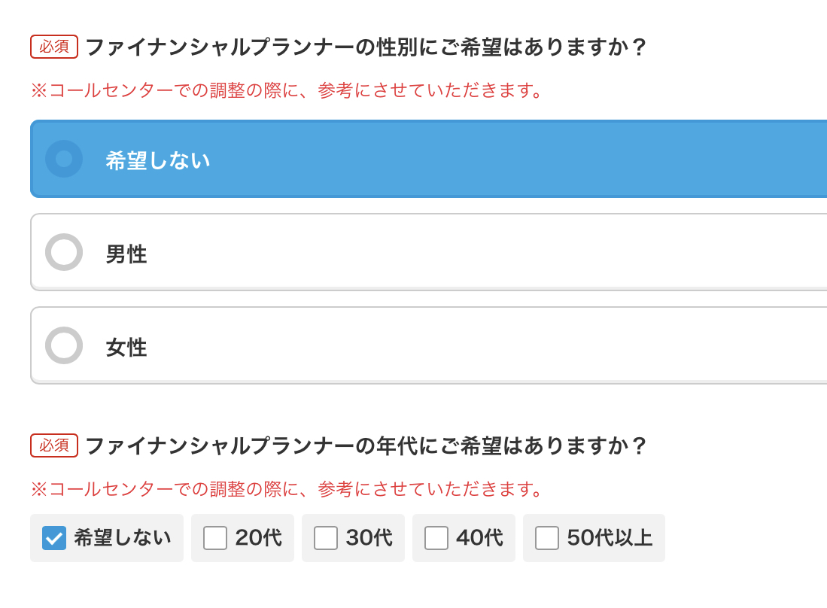
Task: Click the 年代 question heading text
Action: point(366,446)
